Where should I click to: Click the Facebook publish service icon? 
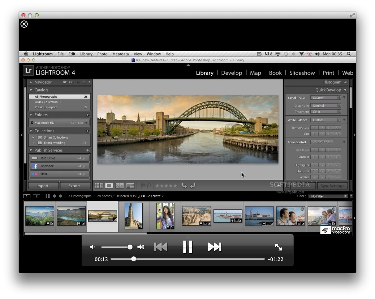tap(35, 166)
